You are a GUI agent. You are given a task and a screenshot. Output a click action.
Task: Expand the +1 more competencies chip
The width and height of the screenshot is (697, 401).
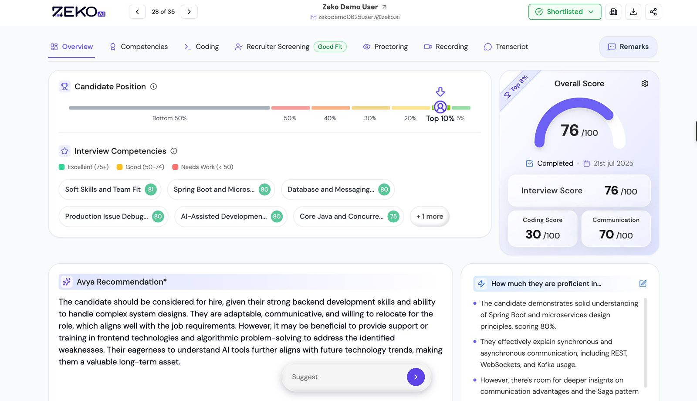pyautogui.click(x=430, y=217)
